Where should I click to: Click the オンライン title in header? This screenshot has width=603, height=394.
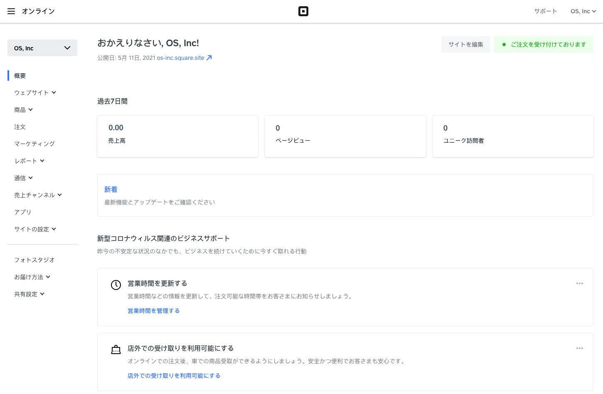pyautogui.click(x=38, y=11)
